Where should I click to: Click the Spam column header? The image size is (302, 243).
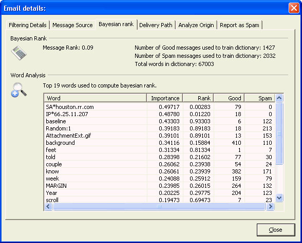click(260, 98)
